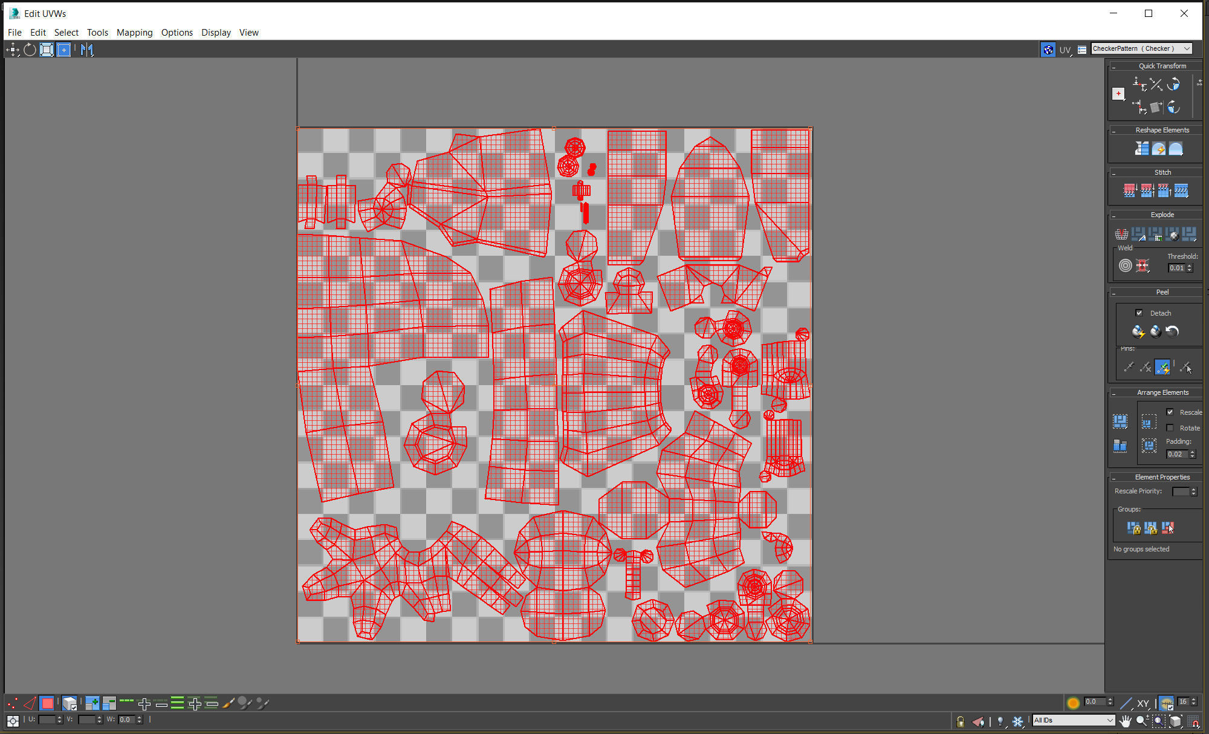Open the Tools menu
This screenshot has height=734, width=1209.
[x=97, y=33]
